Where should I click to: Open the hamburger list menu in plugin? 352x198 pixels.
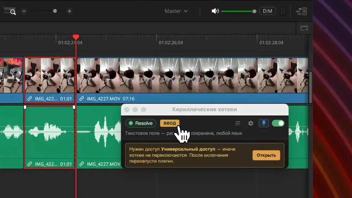tap(238, 123)
